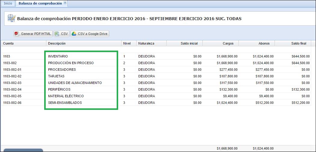This screenshot has height=152, width=316.
Task: Select the Balanza de comprobación tab
Action: 40,3
